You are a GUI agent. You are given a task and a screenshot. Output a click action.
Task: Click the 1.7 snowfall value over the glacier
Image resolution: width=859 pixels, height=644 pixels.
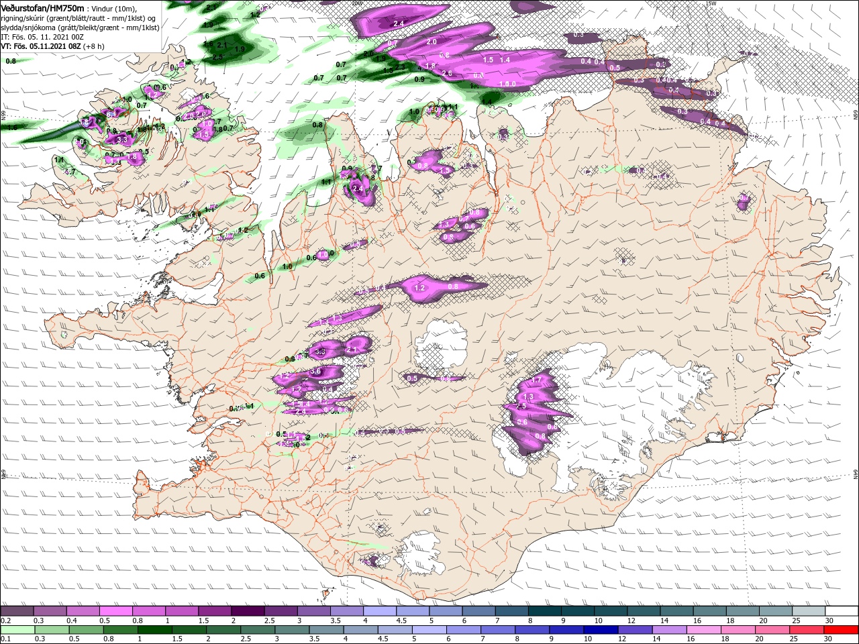(536, 380)
